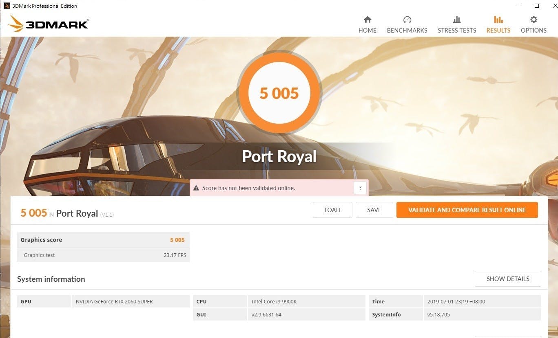Go to the Benchmarks tab label
This screenshot has height=338, width=558.
point(407,31)
